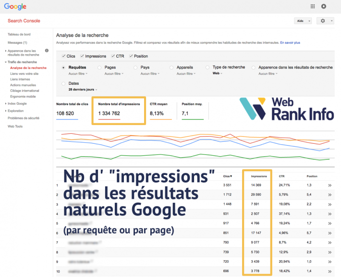The height and width of the screenshot is (277, 341).
Task: Click total clicks value 108 520
Action: tap(65, 113)
